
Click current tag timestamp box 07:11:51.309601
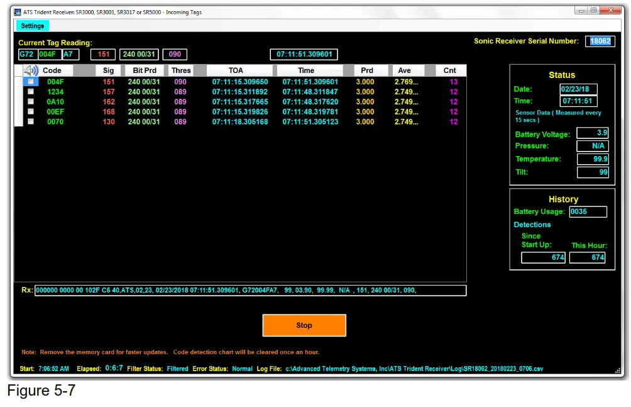click(x=304, y=54)
